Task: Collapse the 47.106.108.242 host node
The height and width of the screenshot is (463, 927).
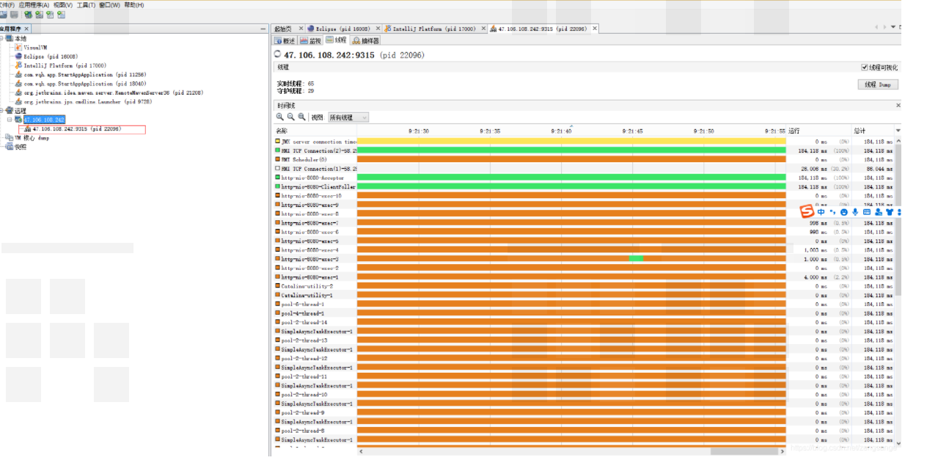Action: [10, 120]
